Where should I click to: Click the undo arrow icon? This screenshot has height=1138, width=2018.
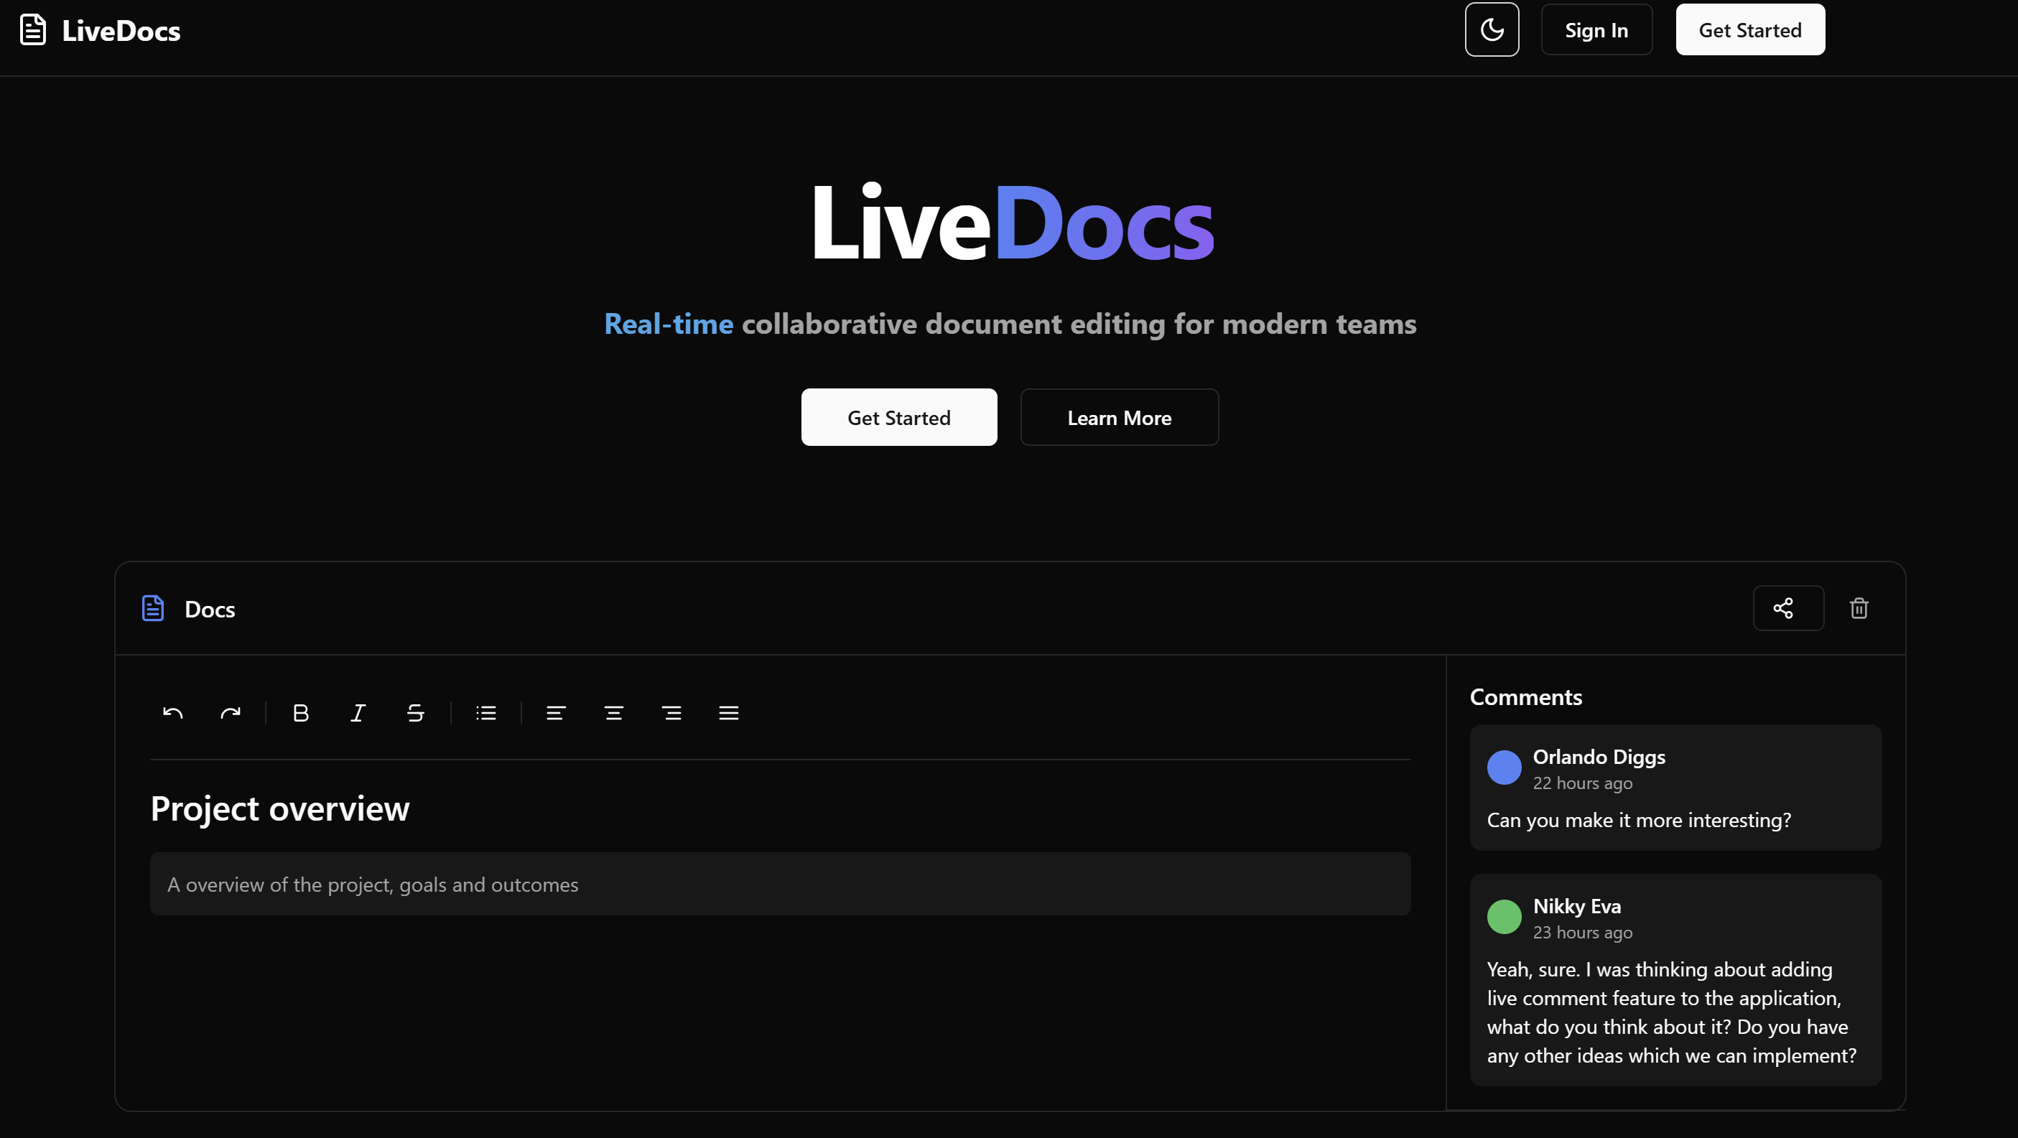[x=172, y=713]
